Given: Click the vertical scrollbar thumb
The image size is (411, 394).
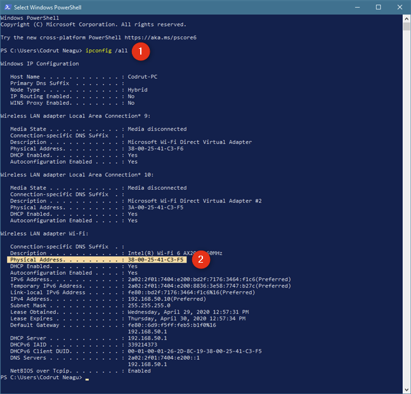Looking at the screenshot, I should [407, 27].
